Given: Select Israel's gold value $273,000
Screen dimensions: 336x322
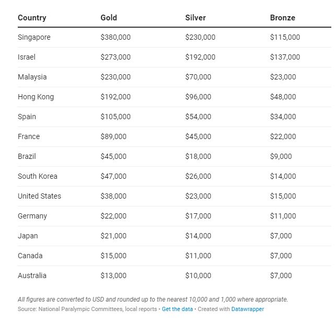Looking at the screenshot, I should pos(115,57).
